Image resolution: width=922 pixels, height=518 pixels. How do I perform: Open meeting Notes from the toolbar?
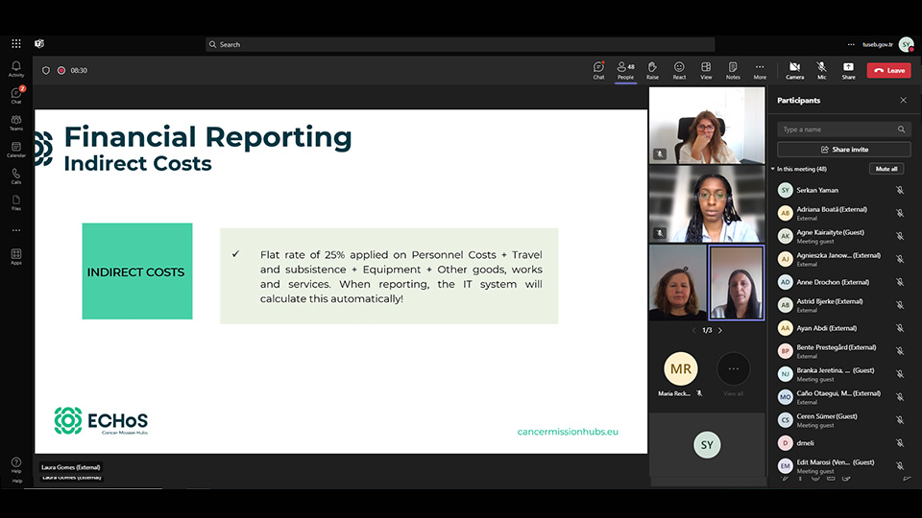point(733,70)
